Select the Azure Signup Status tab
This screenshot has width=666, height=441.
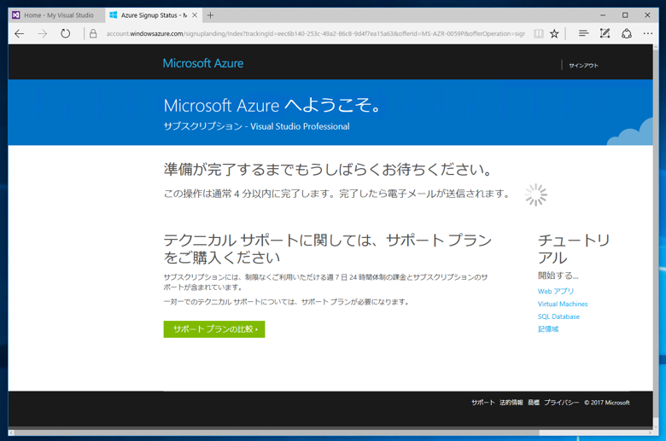(154, 15)
